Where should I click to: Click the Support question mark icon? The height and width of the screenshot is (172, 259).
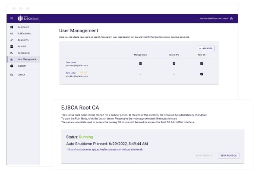tap(12, 66)
